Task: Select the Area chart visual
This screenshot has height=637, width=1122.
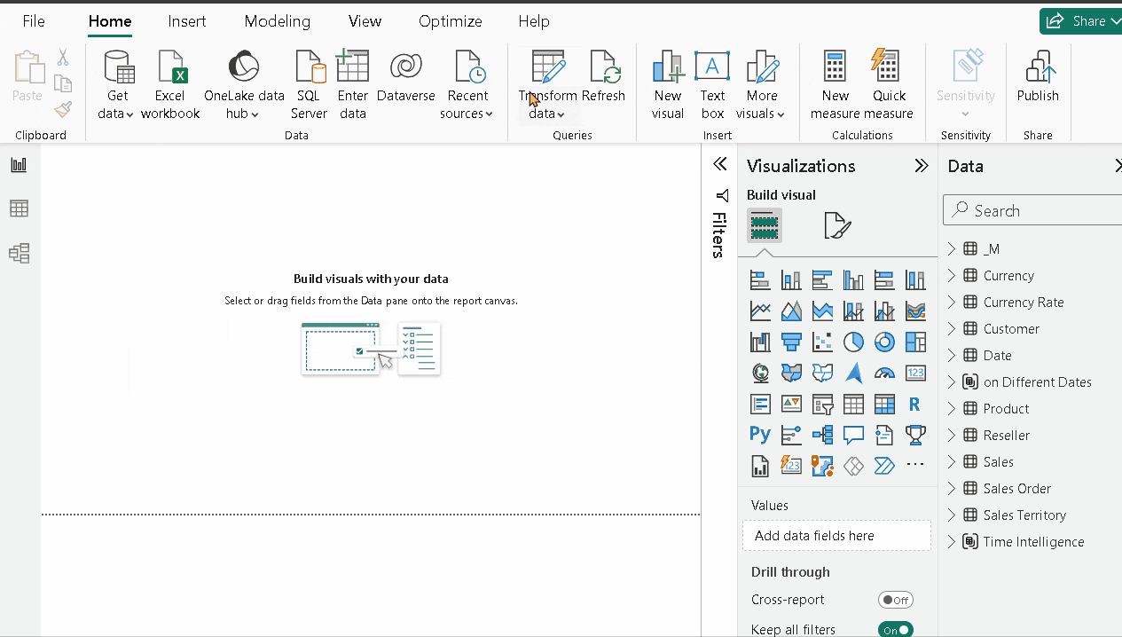Action: point(791,311)
